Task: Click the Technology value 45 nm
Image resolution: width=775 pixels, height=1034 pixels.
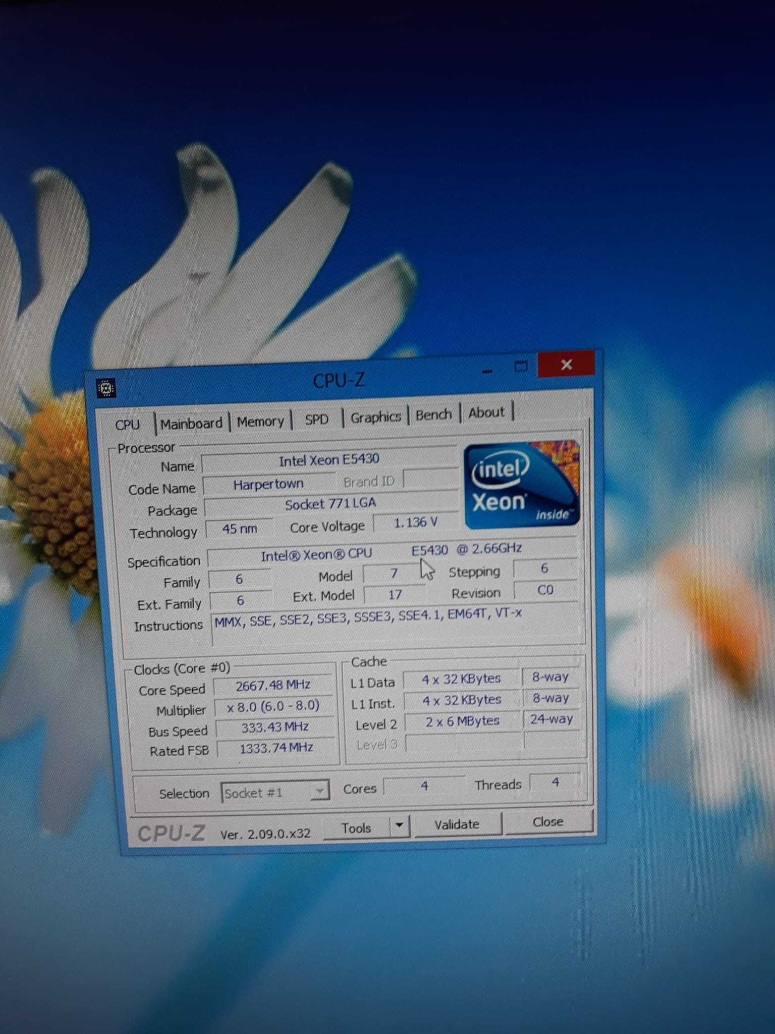Action: click(x=240, y=529)
